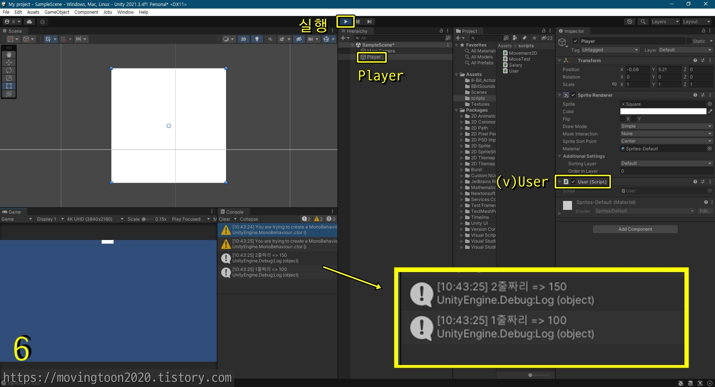Click the Project icon size slider
The width and height of the screenshot is (715, 387).
click(538, 375)
